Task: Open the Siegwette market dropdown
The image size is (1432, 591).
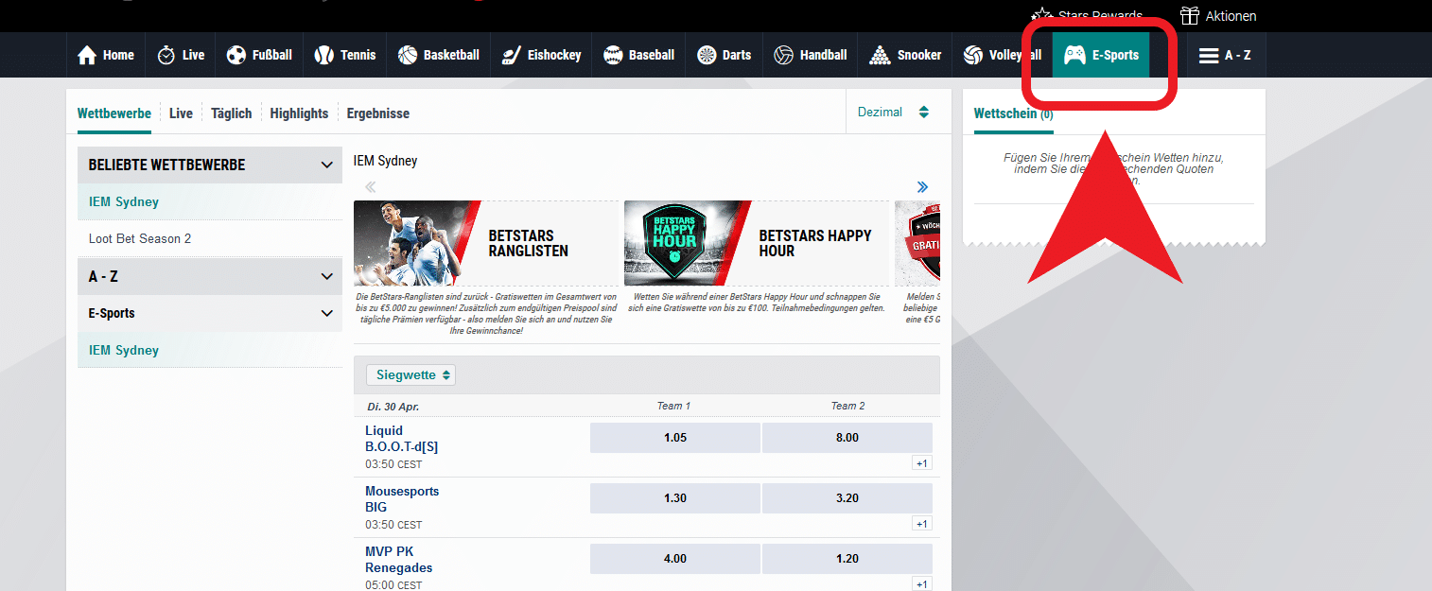Action: click(x=410, y=374)
